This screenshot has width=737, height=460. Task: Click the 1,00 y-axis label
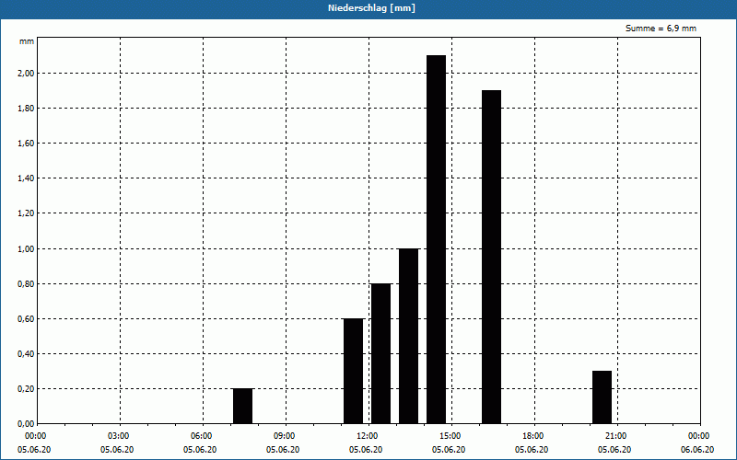26,248
